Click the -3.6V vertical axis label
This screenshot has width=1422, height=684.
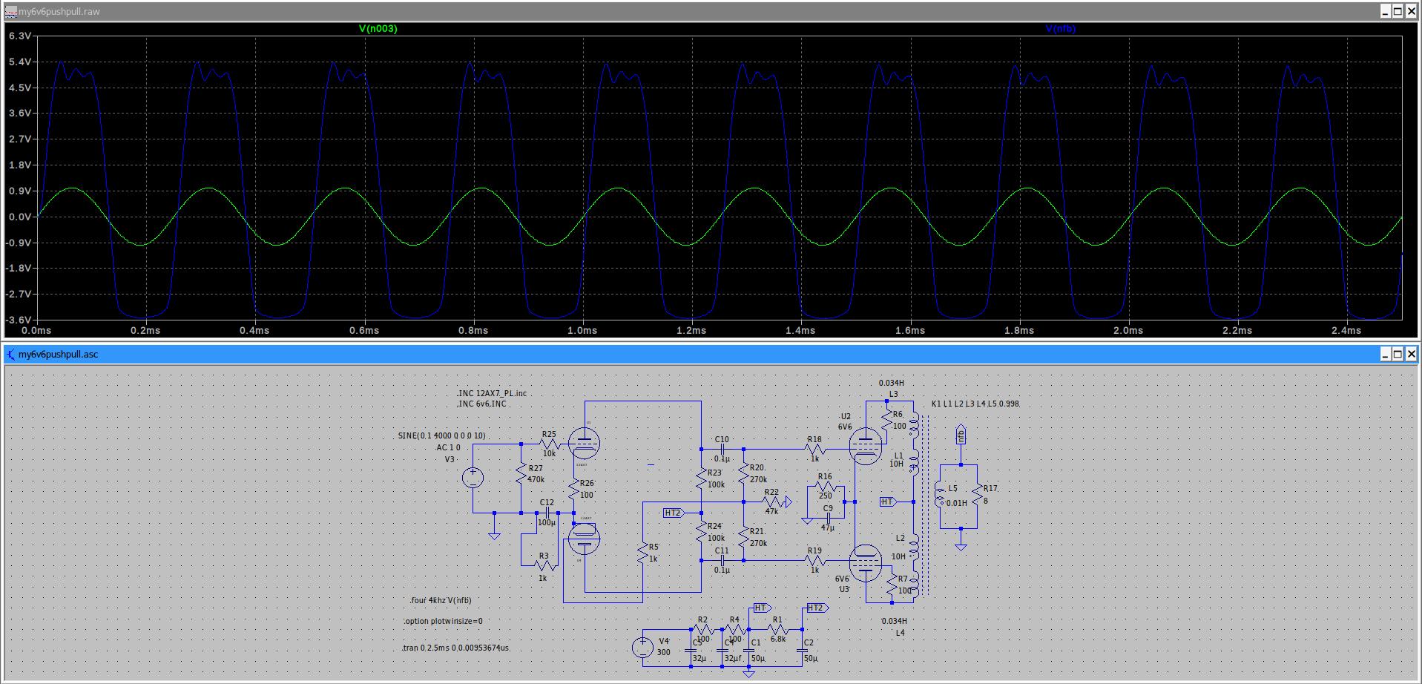18,320
